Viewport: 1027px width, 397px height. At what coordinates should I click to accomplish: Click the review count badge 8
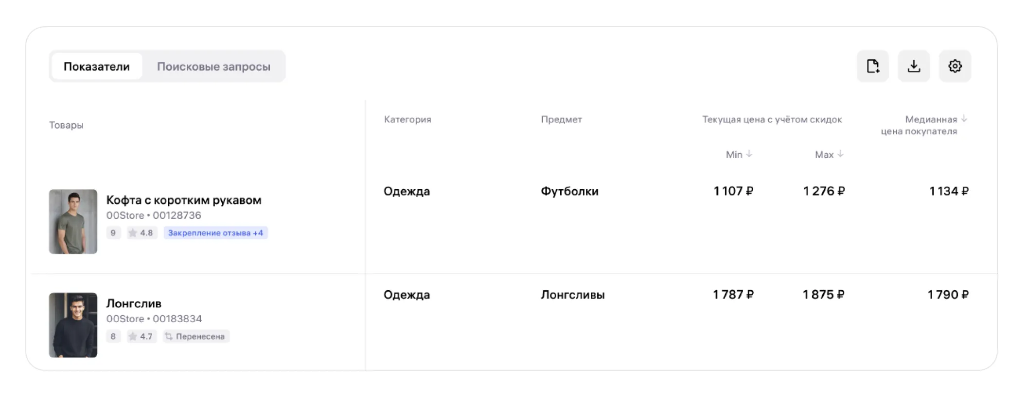coord(113,336)
